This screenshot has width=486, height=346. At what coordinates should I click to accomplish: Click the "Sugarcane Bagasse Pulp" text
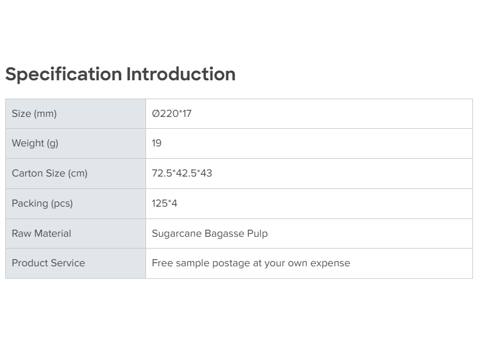(x=209, y=233)
